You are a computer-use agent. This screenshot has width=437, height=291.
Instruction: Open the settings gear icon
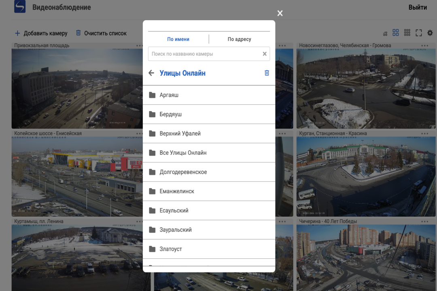(x=430, y=33)
